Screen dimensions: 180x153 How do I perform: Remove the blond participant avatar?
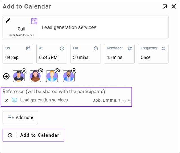(x=57, y=71)
